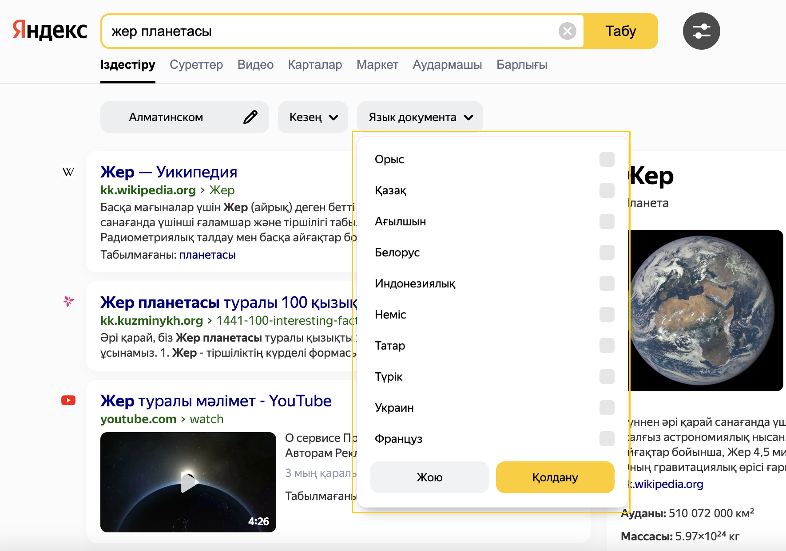Play the YouTube video preview
The width and height of the screenshot is (786, 551).
click(x=188, y=482)
